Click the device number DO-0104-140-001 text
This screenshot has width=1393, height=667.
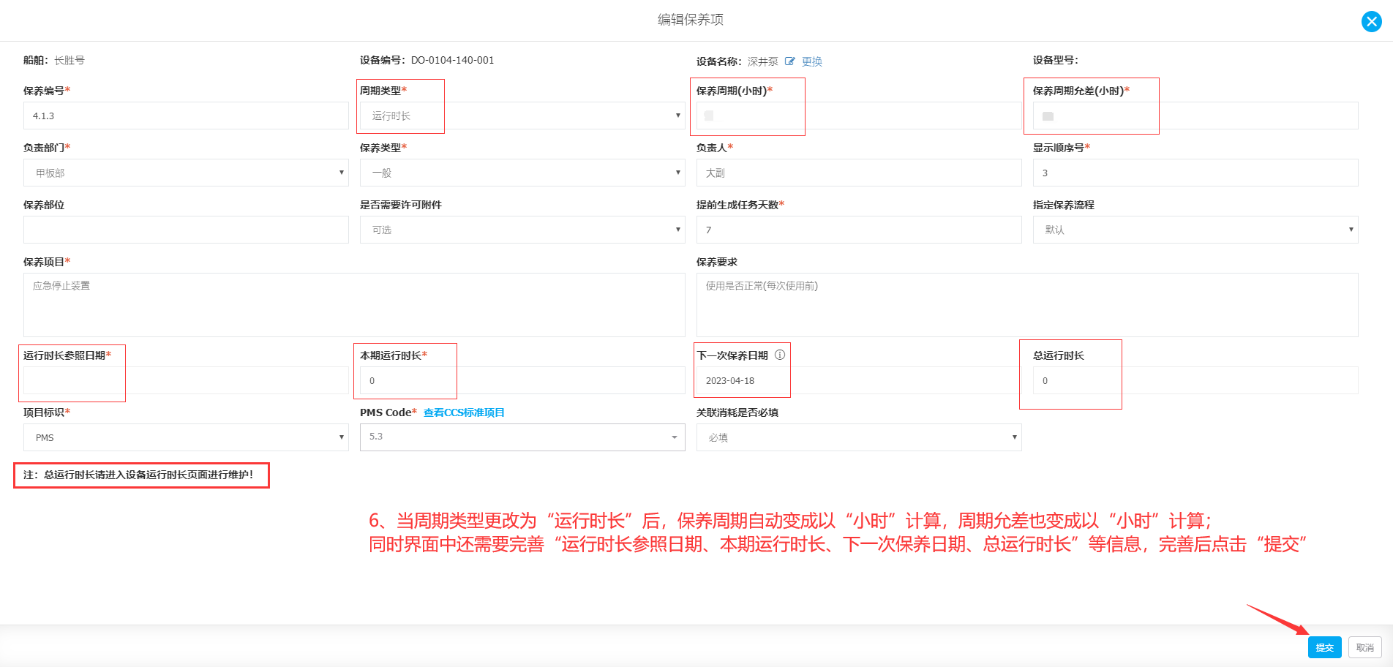pyautogui.click(x=452, y=60)
